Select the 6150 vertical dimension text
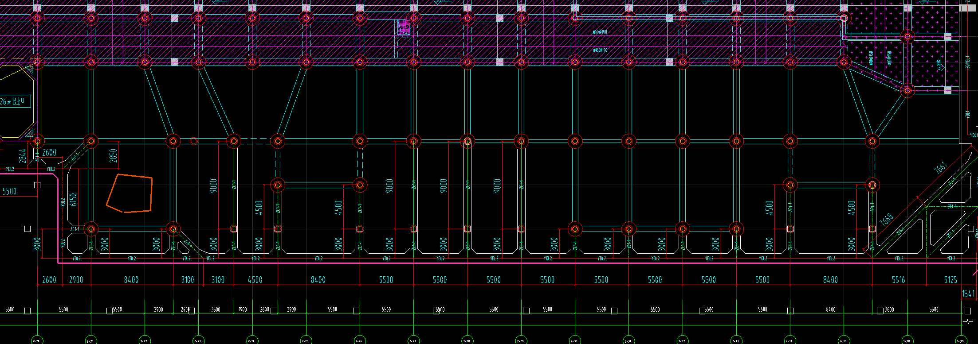 click(x=74, y=200)
